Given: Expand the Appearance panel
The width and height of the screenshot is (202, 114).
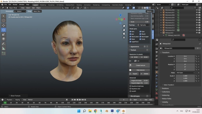Looking at the screenshot, I should coord(135,46).
